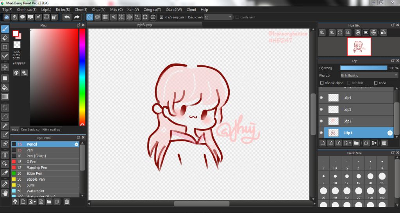Add a folder in layer panel
This screenshot has height=213, width=400.
(x=356, y=143)
